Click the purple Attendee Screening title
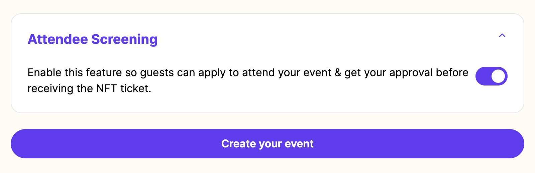535x173 pixels. click(92, 39)
